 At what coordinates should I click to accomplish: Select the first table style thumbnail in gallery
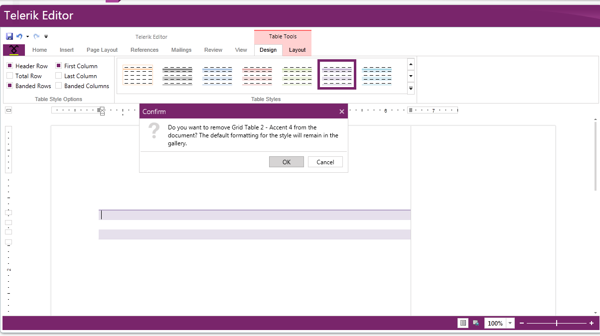point(138,74)
